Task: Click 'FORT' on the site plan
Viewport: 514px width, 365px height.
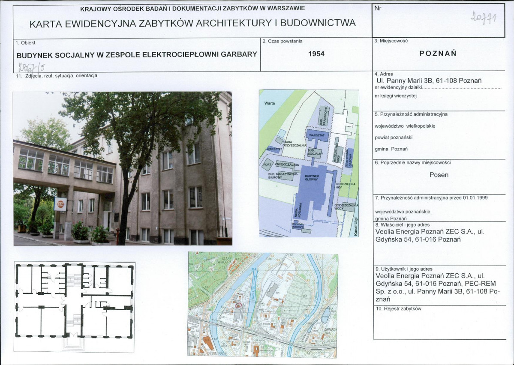Action: pyautogui.click(x=267, y=165)
